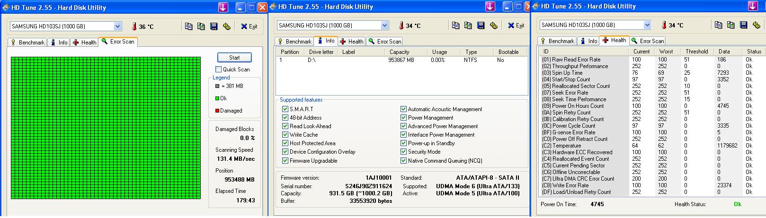Open Error Scan tab in Info window
This screenshot has height=218, width=766.
[x=384, y=41]
